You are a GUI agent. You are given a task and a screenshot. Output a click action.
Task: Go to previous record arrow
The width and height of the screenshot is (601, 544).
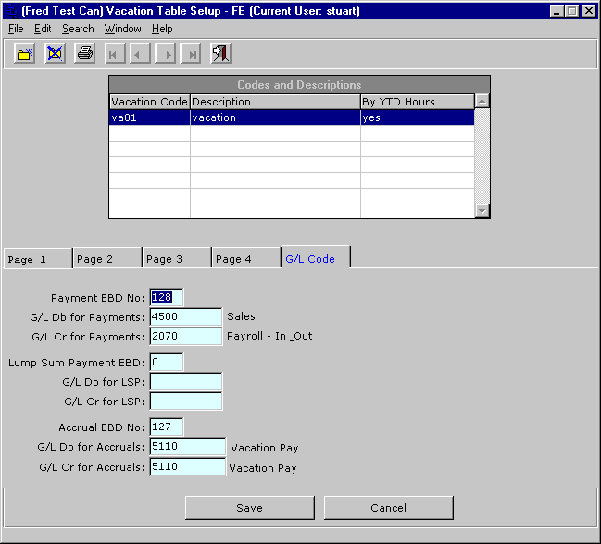140,55
